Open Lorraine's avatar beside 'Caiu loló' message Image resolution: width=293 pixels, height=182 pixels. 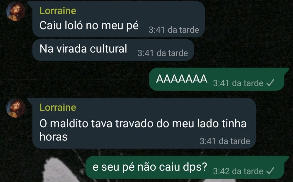[x=16, y=11]
